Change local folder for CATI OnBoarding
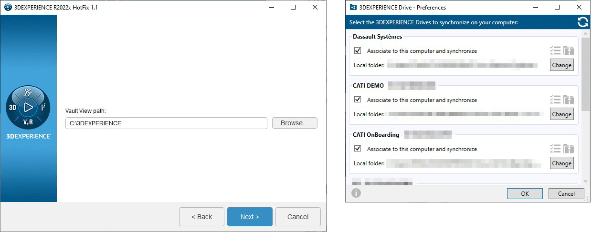Screen dimensions: 592x232 pyautogui.click(x=562, y=163)
